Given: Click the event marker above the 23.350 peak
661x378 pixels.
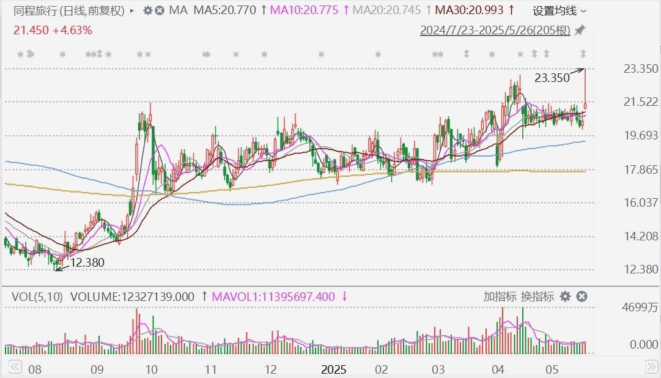Looking at the screenshot, I should click(x=583, y=54).
